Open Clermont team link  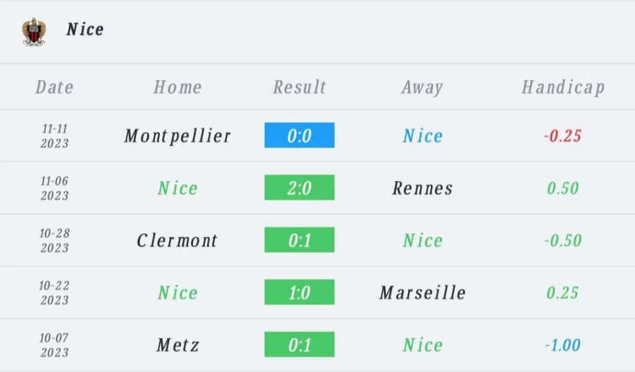tap(177, 241)
